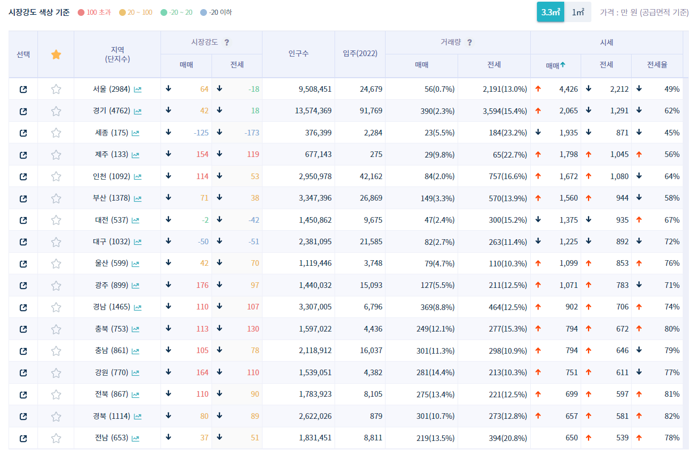Sort by 시세 매매 column header

(x=556, y=65)
